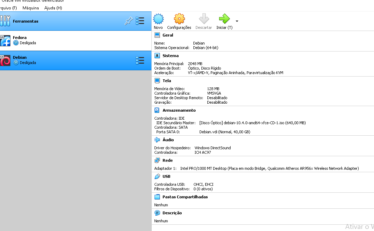
Task: Click the ICH AC97 audio controller value
Action: [203, 152]
